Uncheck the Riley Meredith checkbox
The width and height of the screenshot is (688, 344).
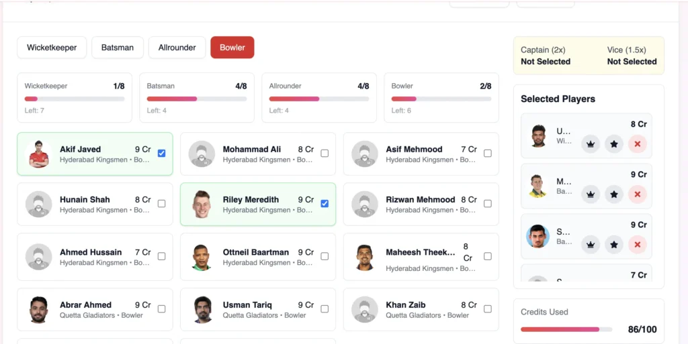(x=325, y=203)
